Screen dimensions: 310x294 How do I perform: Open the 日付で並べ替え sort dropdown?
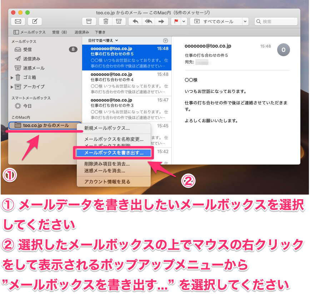[x=103, y=40]
